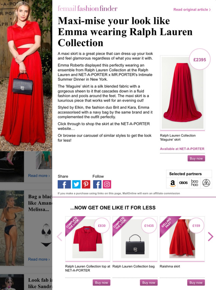The image size is (216, 290).
Task: Follow on Facebook icon
Action: (x=97, y=184)
